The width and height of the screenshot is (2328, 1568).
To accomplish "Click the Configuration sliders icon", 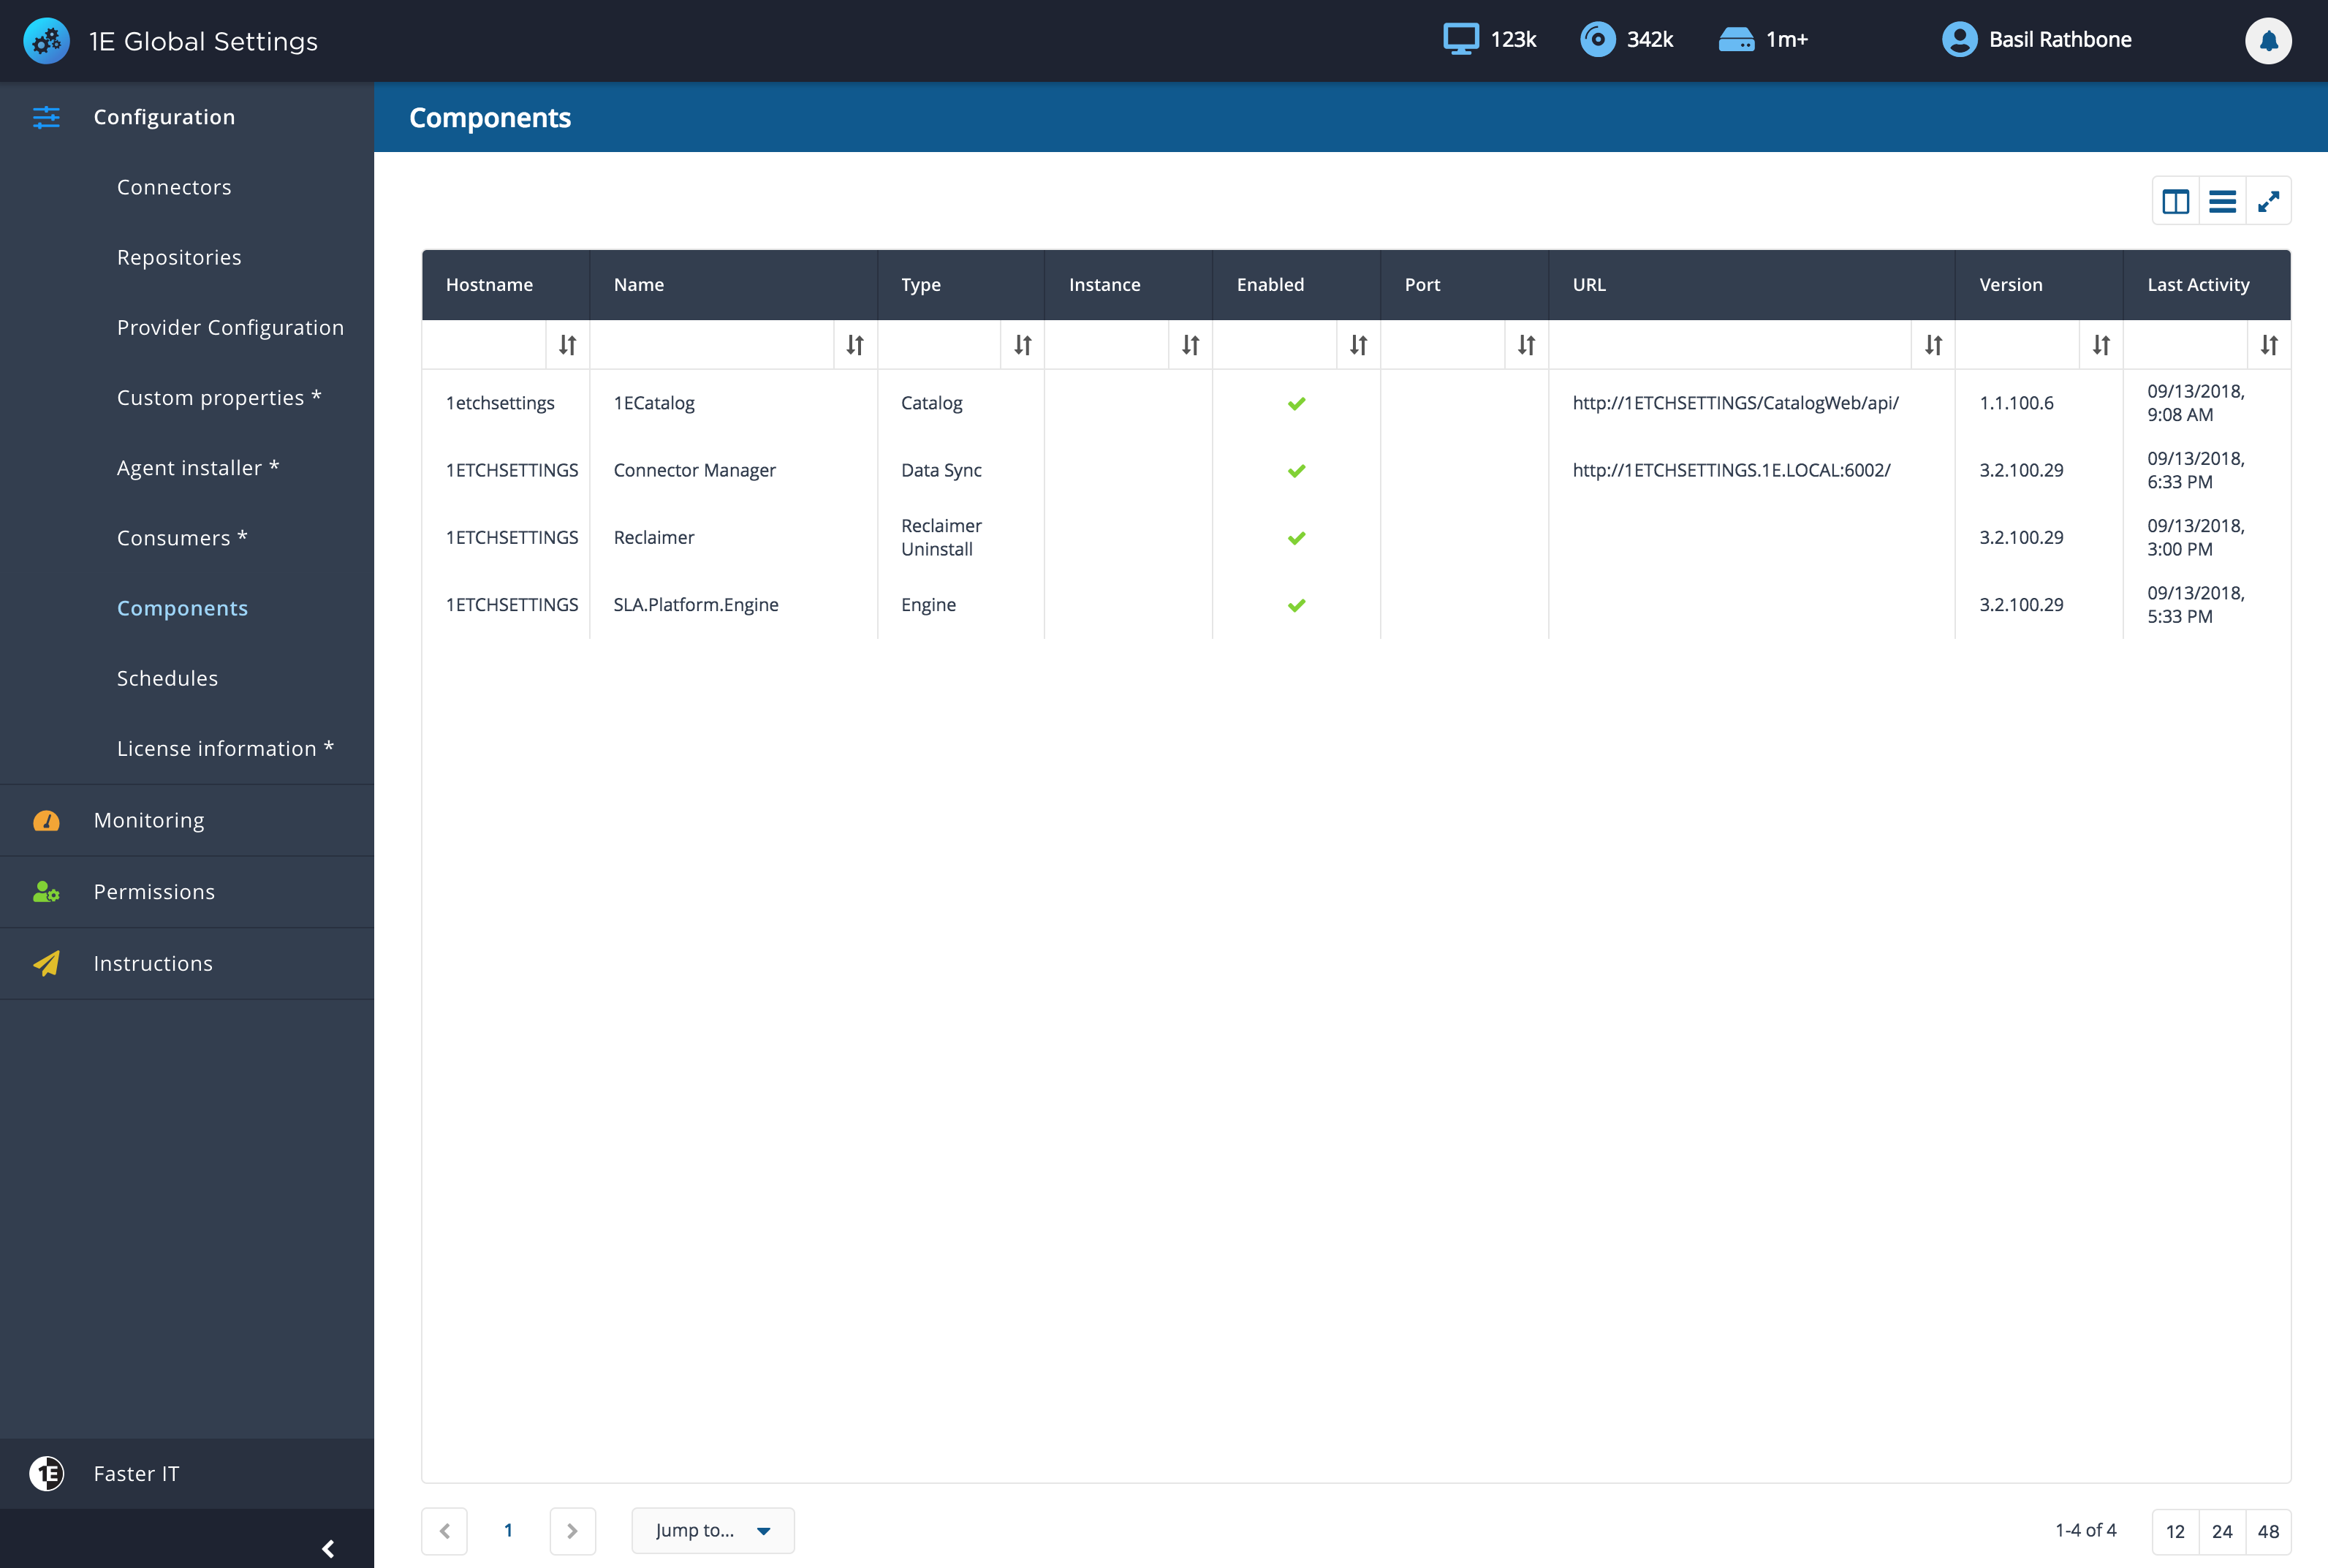I will [46, 117].
